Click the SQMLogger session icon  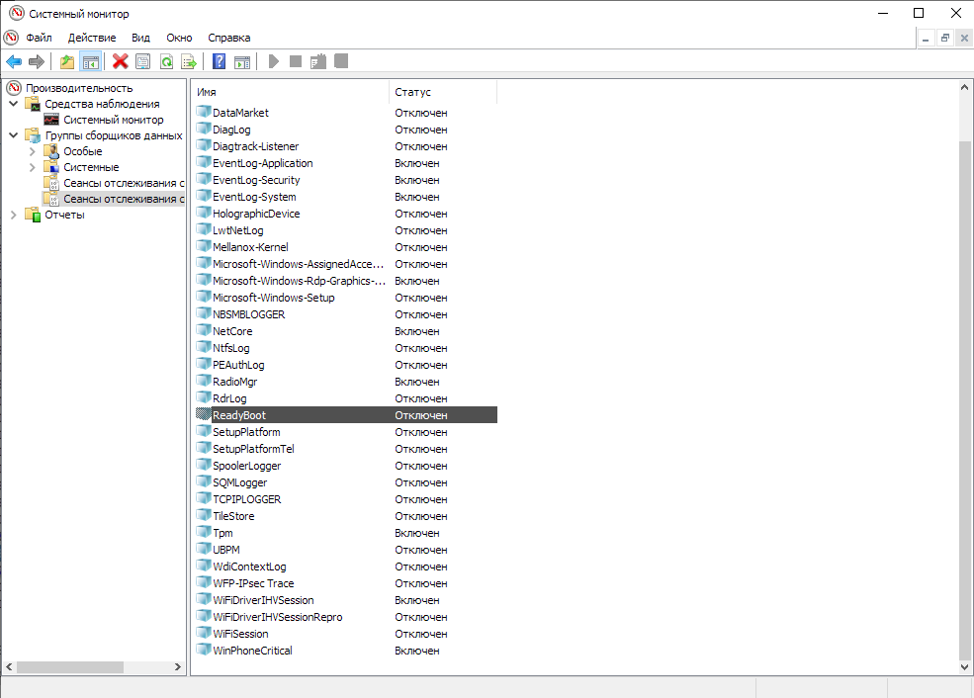(x=204, y=481)
